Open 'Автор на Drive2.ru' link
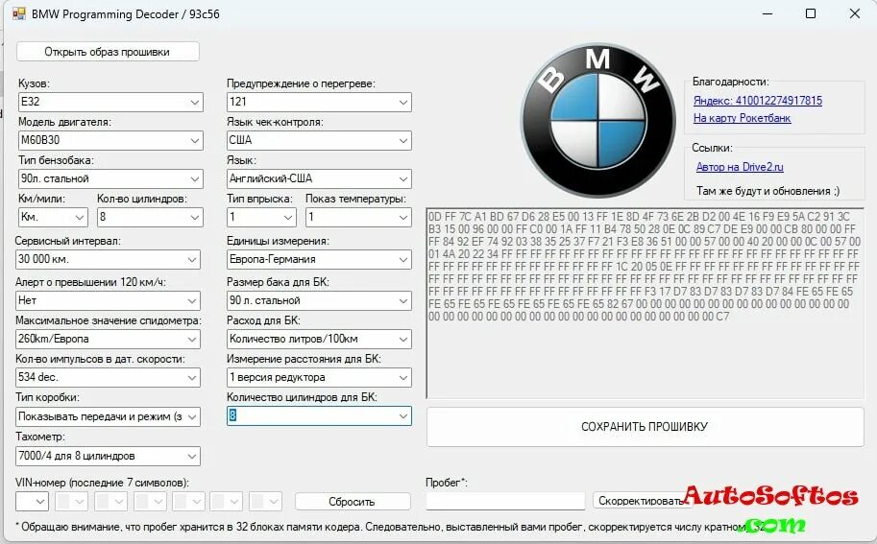 [740, 166]
